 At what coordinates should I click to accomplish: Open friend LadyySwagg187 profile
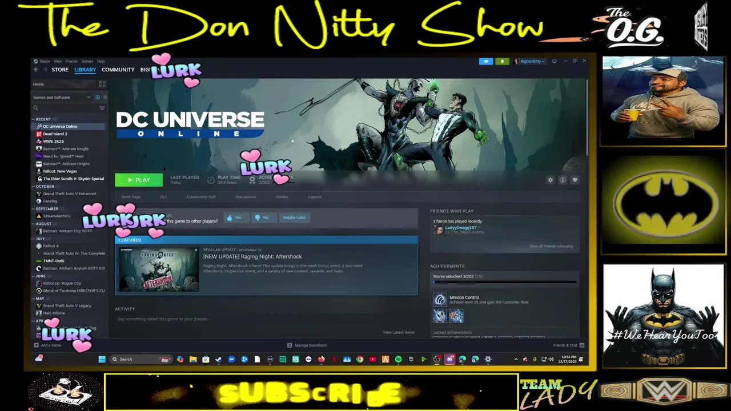461,228
